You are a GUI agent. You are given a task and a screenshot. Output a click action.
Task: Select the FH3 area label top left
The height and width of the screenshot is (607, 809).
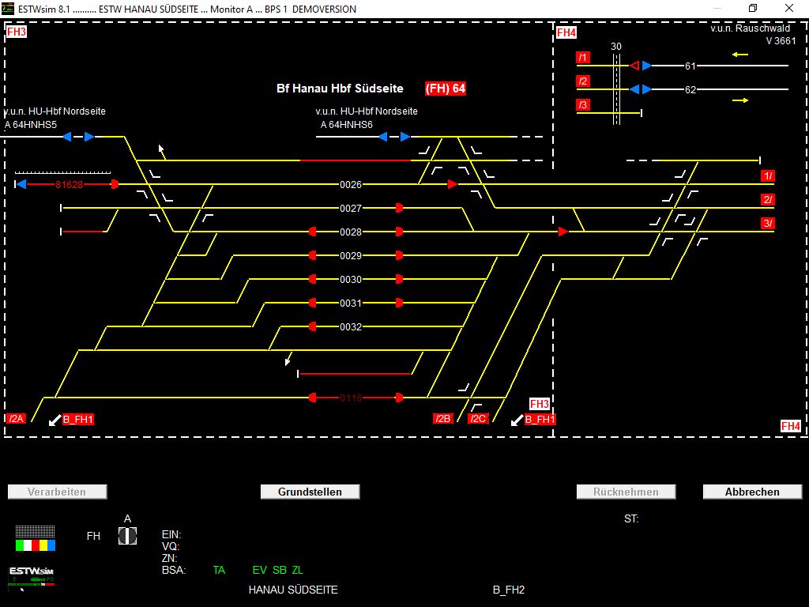click(x=16, y=33)
